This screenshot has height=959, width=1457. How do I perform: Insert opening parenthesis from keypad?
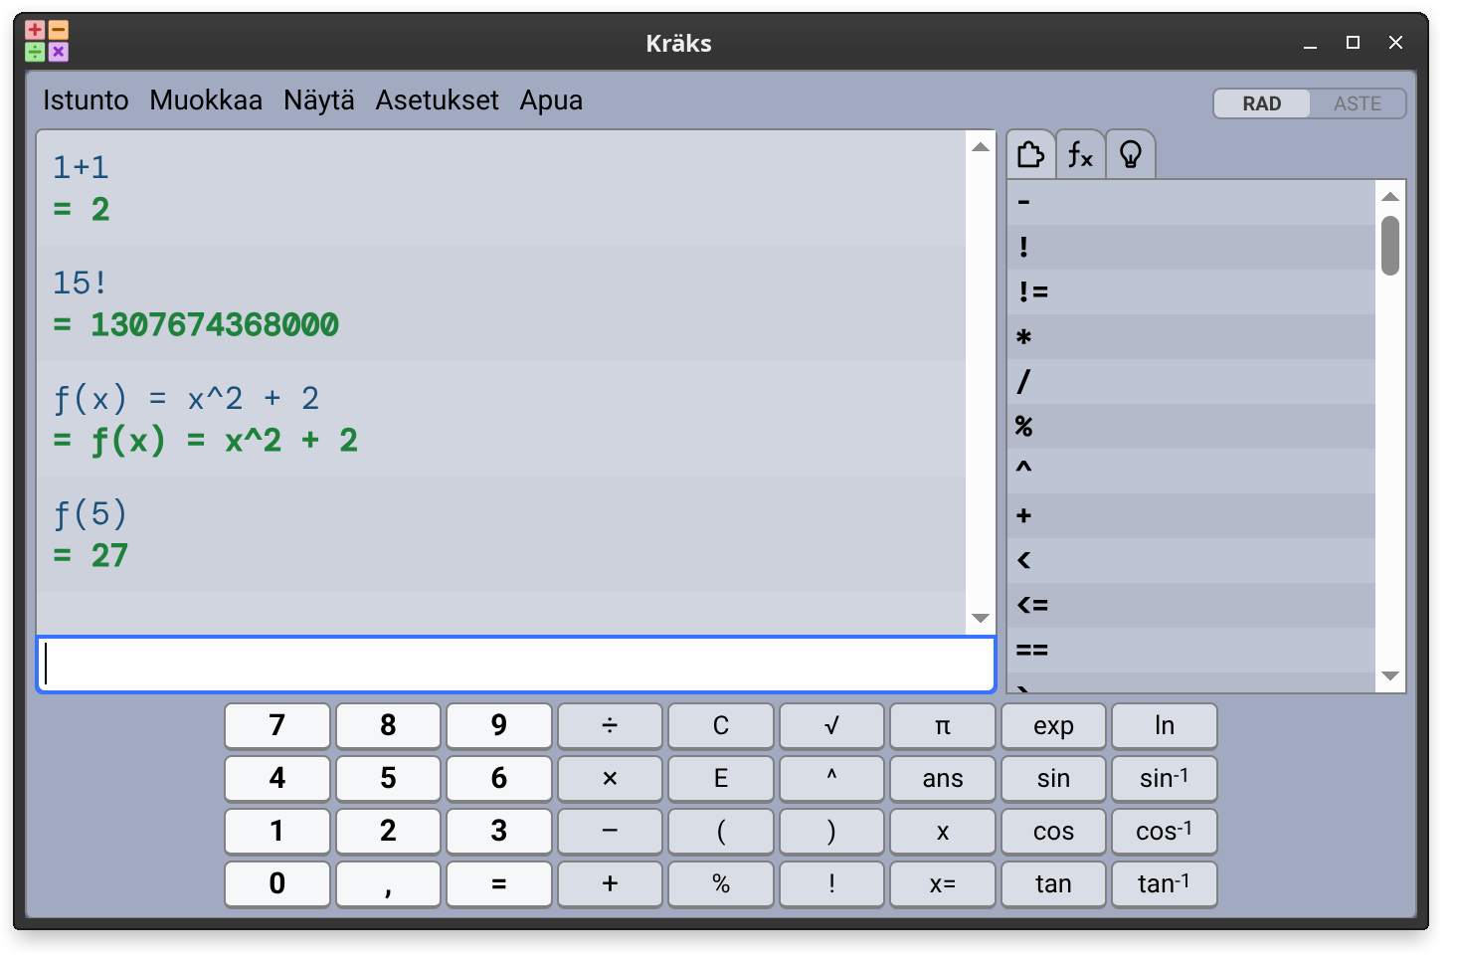(x=721, y=831)
